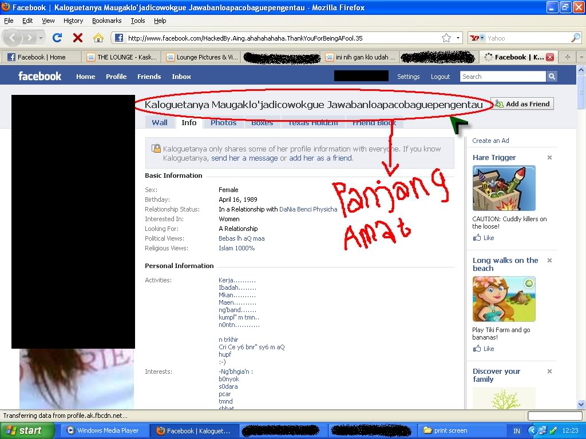This screenshot has width=586, height=439.
Task: Stop loading with the red X button
Action: [x=78, y=38]
